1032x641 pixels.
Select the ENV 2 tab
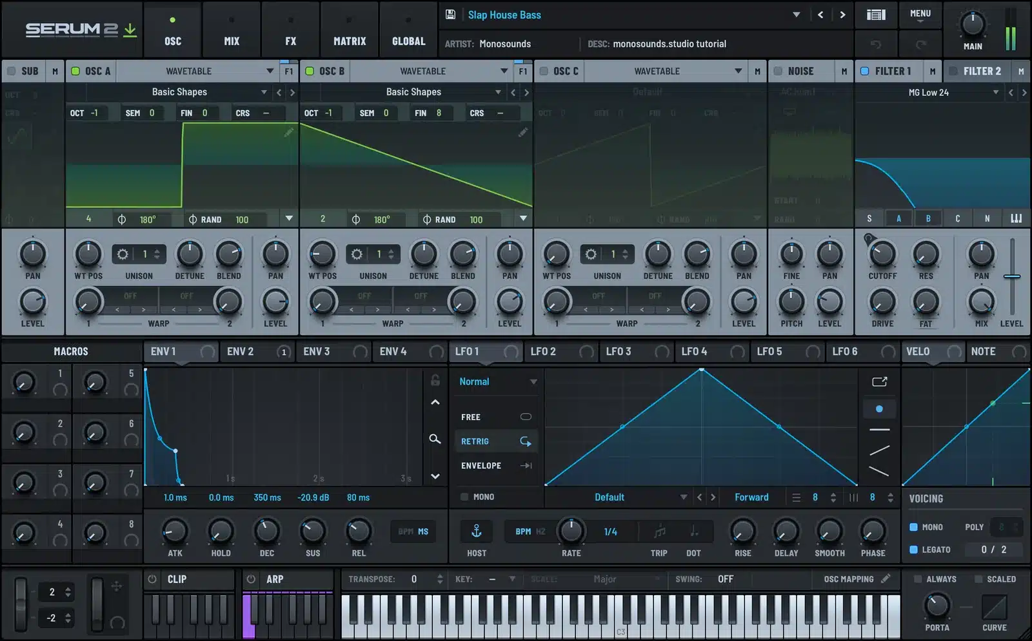coord(257,352)
